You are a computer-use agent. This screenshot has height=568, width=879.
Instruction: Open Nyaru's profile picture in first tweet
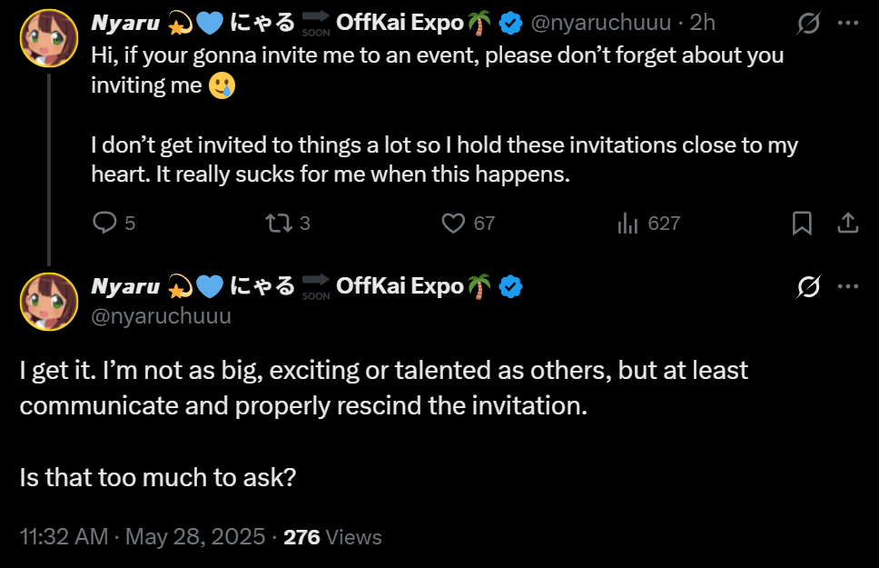pos(49,39)
